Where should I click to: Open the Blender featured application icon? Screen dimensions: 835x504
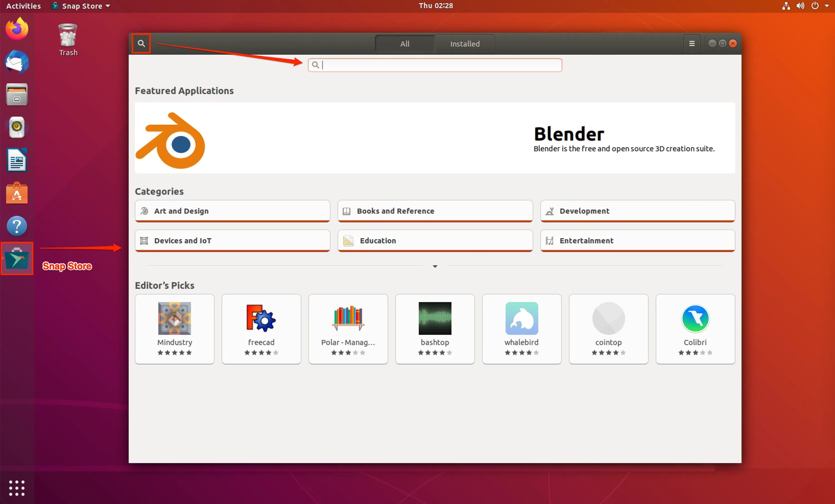172,140
